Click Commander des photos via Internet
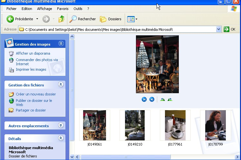Image resolution: width=241 pixels, height=160 pixels. coord(37,62)
